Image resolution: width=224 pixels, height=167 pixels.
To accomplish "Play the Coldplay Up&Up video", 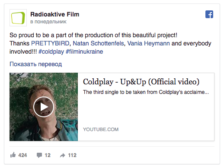I will click(44, 107).
